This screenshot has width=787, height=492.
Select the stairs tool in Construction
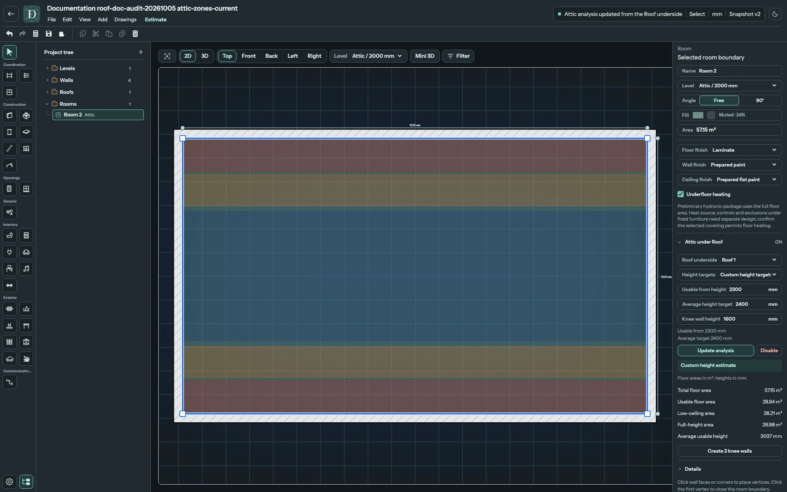click(9, 149)
